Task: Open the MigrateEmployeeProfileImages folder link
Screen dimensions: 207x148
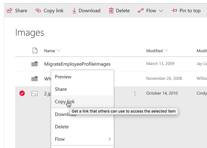Action: [x=77, y=64]
